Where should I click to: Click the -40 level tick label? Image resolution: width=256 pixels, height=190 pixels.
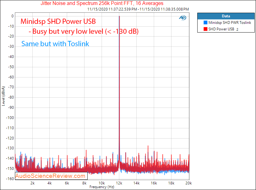click(11, 57)
